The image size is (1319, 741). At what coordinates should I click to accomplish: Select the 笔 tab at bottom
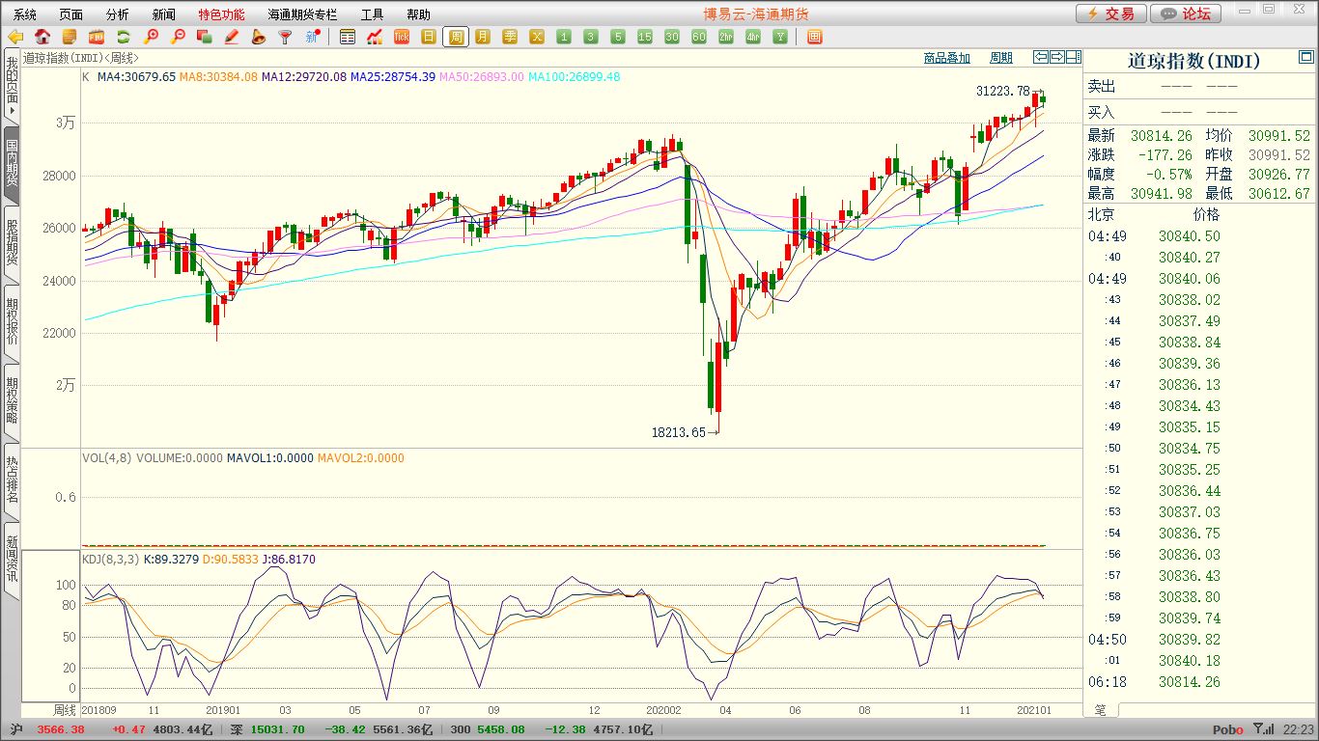click(1101, 710)
